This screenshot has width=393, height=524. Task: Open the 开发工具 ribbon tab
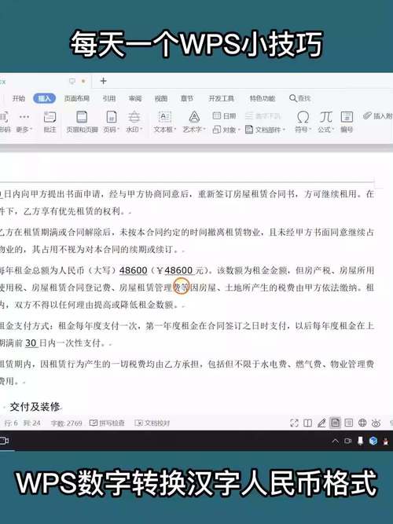(222, 98)
